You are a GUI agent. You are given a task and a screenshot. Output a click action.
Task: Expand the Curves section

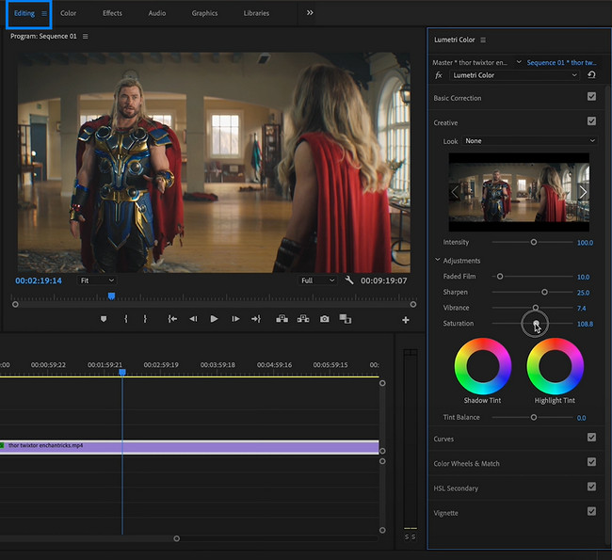tap(443, 439)
